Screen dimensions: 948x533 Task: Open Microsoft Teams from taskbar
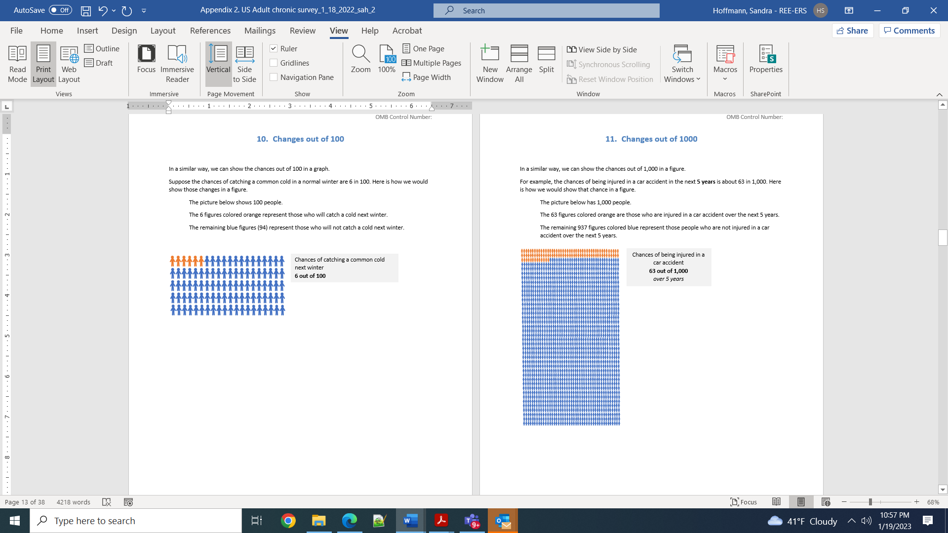[x=472, y=521]
